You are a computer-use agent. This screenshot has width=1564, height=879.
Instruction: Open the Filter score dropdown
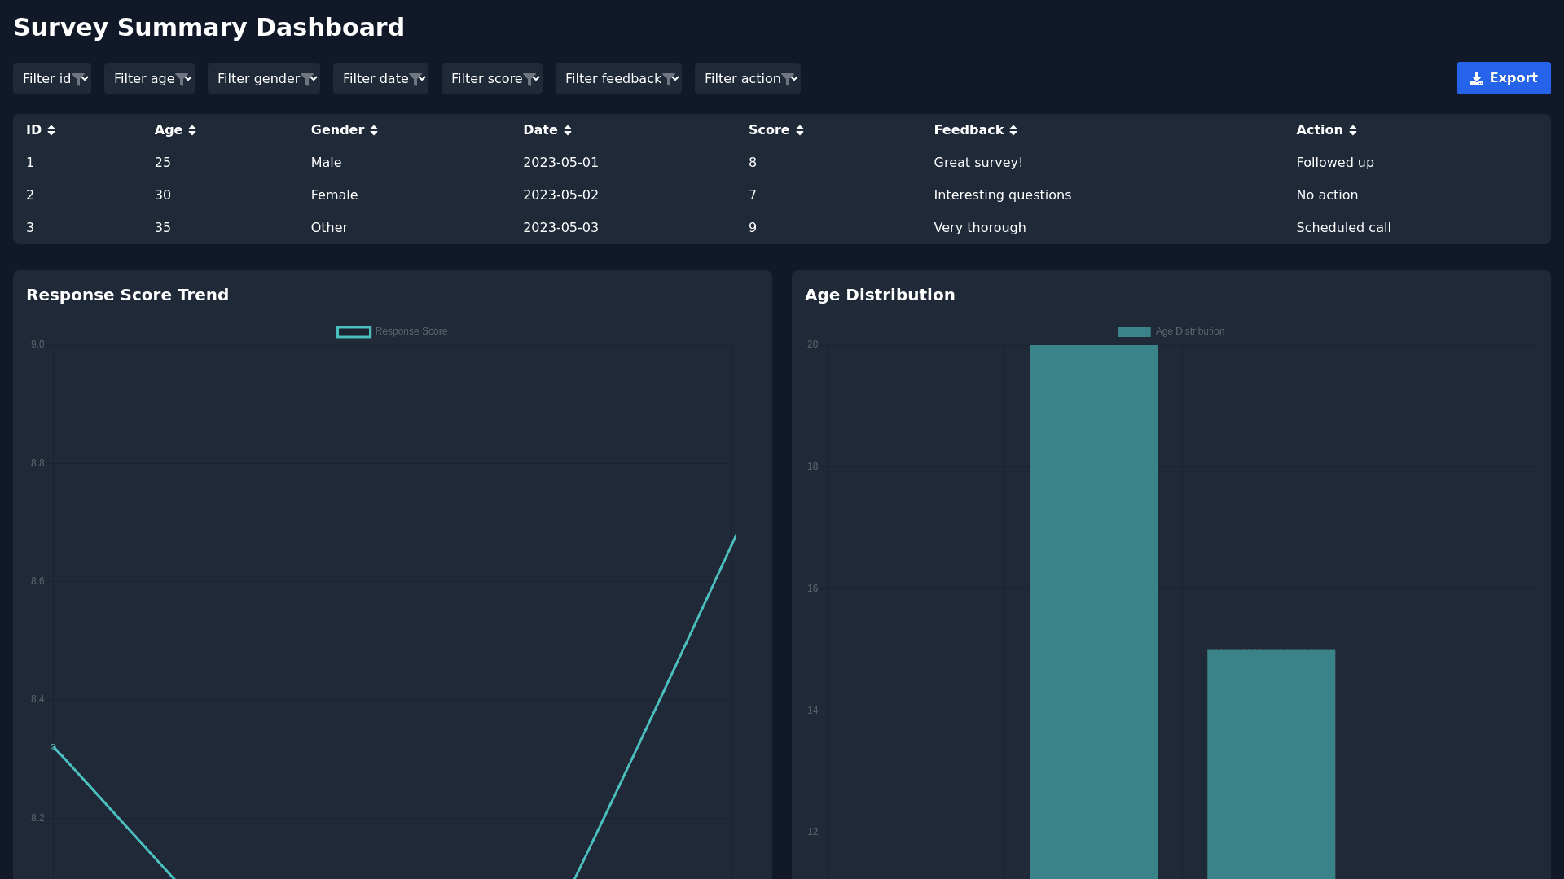pyautogui.click(x=491, y=78)
